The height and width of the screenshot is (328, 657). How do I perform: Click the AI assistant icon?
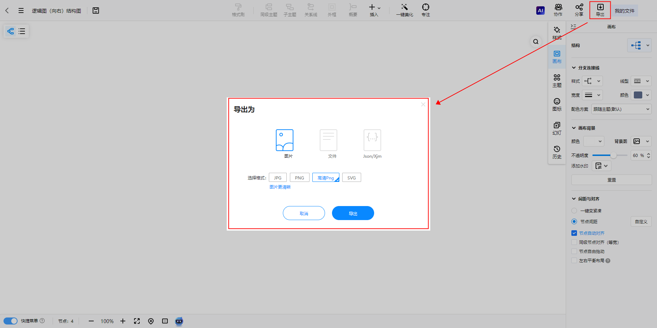tap(540, 11)
